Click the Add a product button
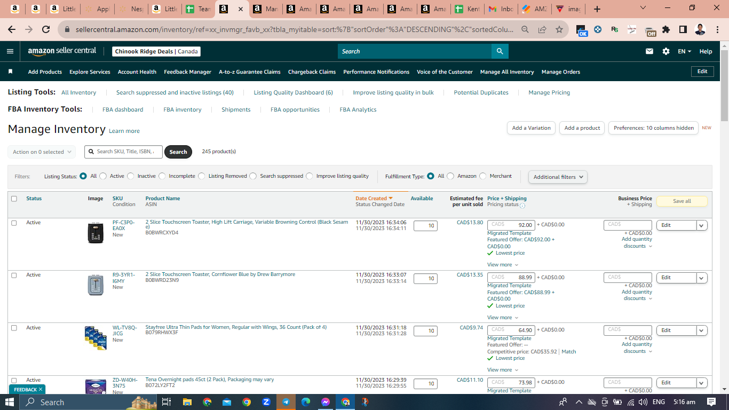Viewport: 729px width, 410px height. point(582,128)
